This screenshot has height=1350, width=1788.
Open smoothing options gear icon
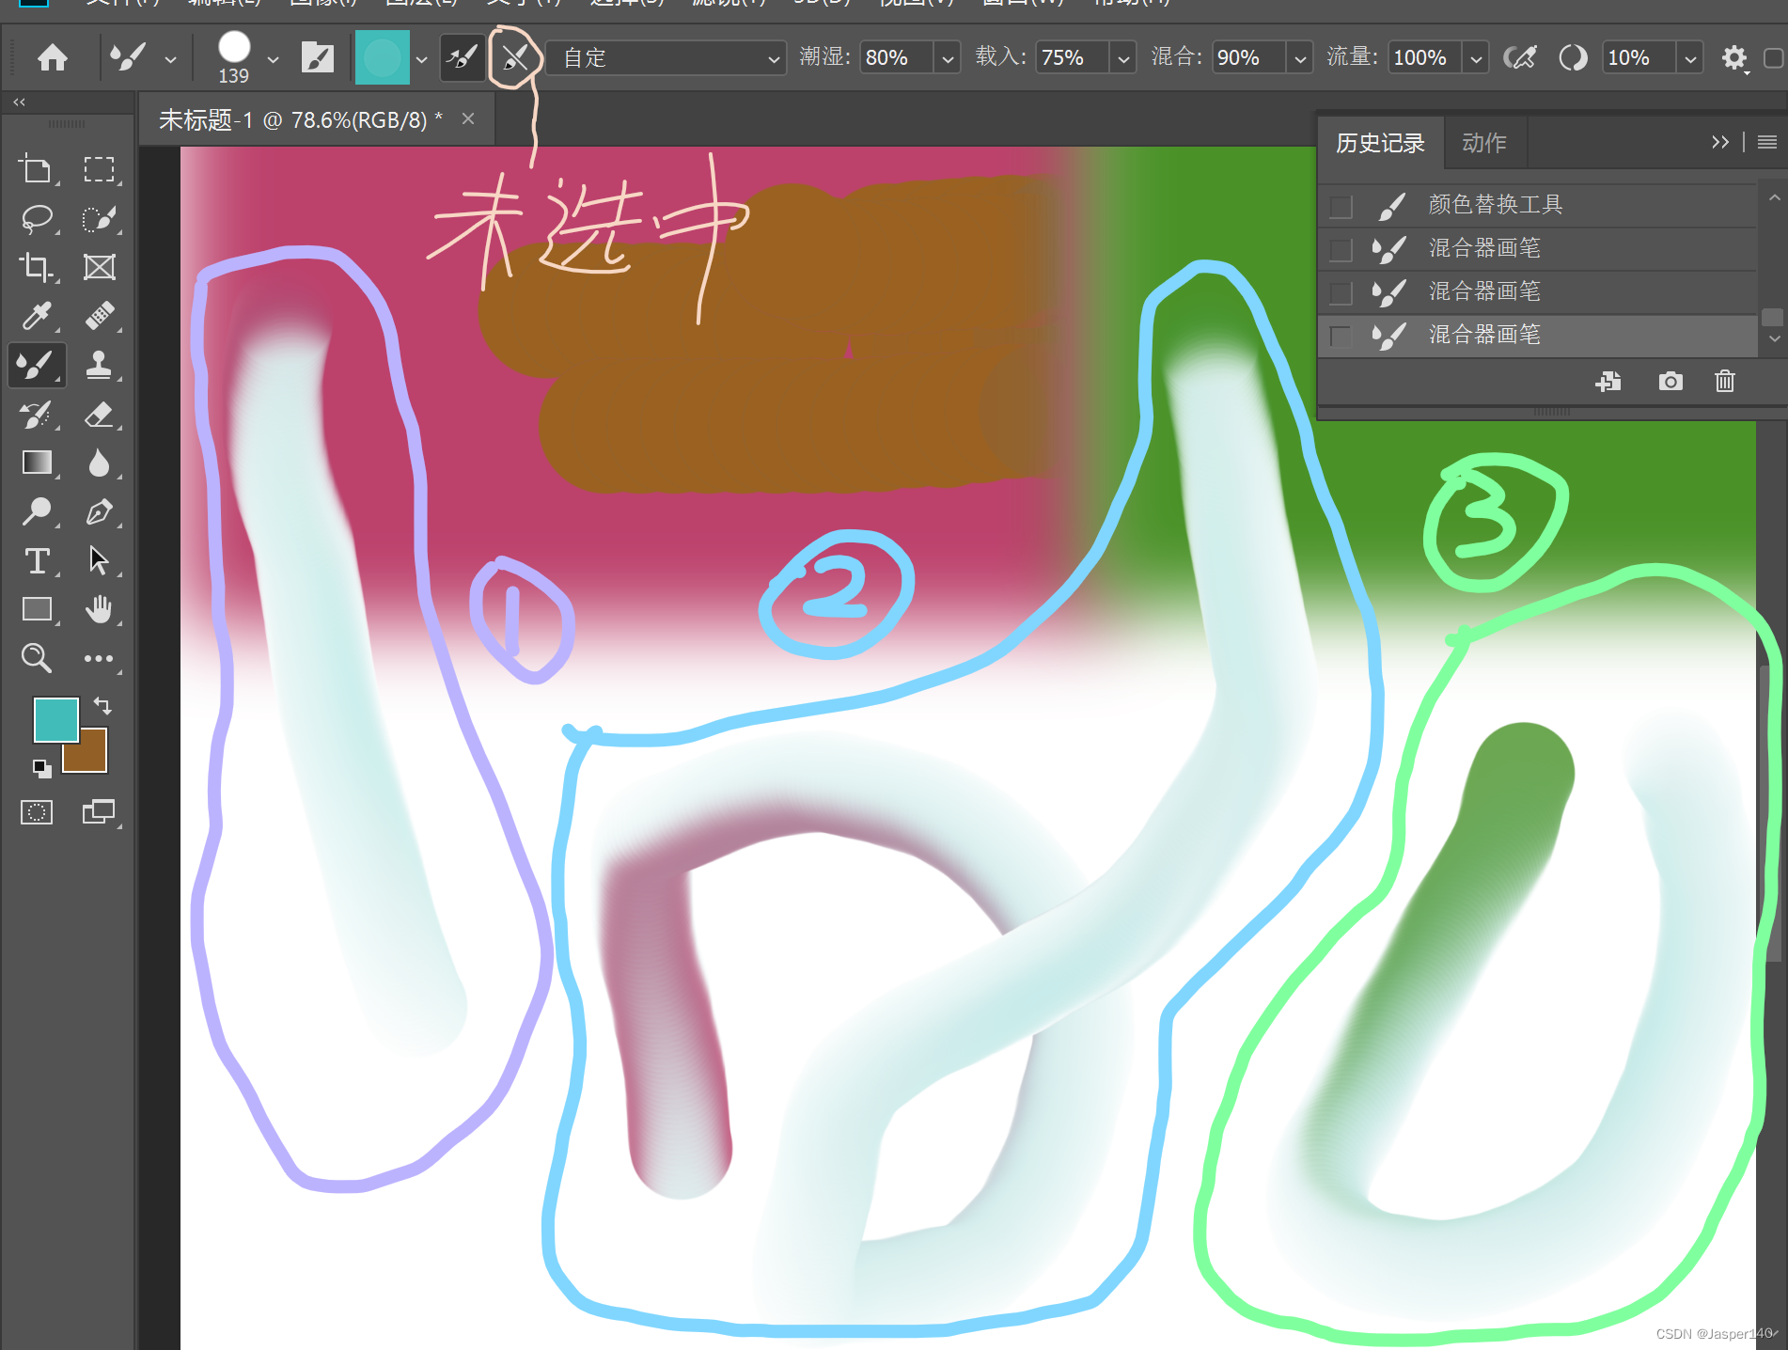(1734, 58)
